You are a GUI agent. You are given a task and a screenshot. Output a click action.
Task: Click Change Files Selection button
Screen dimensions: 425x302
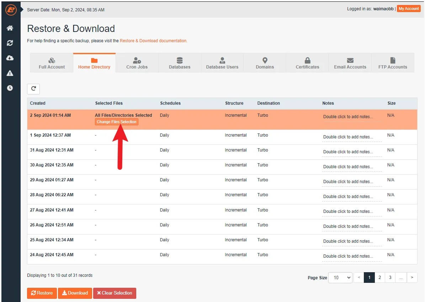(x=117, y=122)
